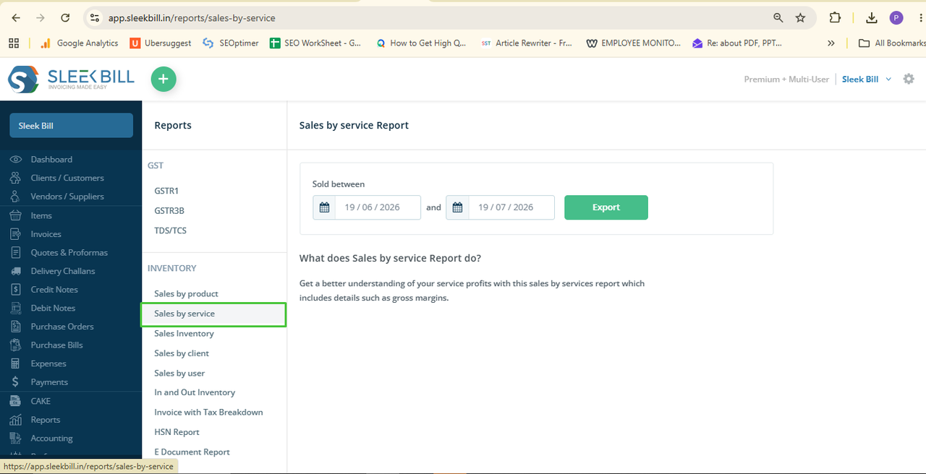Click the Reports bar chart icon
The image size is (926, 474).
[16, 420]
